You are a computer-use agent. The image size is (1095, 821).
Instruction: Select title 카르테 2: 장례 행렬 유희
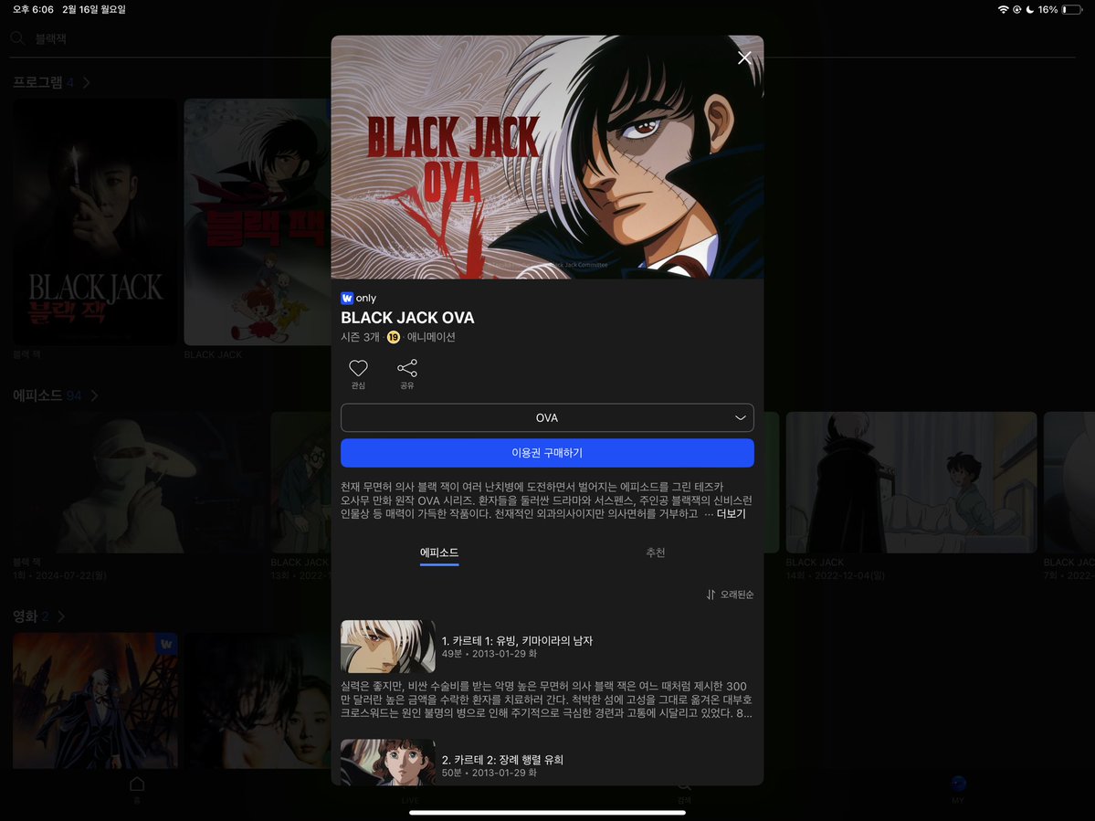tap(503, 760)
